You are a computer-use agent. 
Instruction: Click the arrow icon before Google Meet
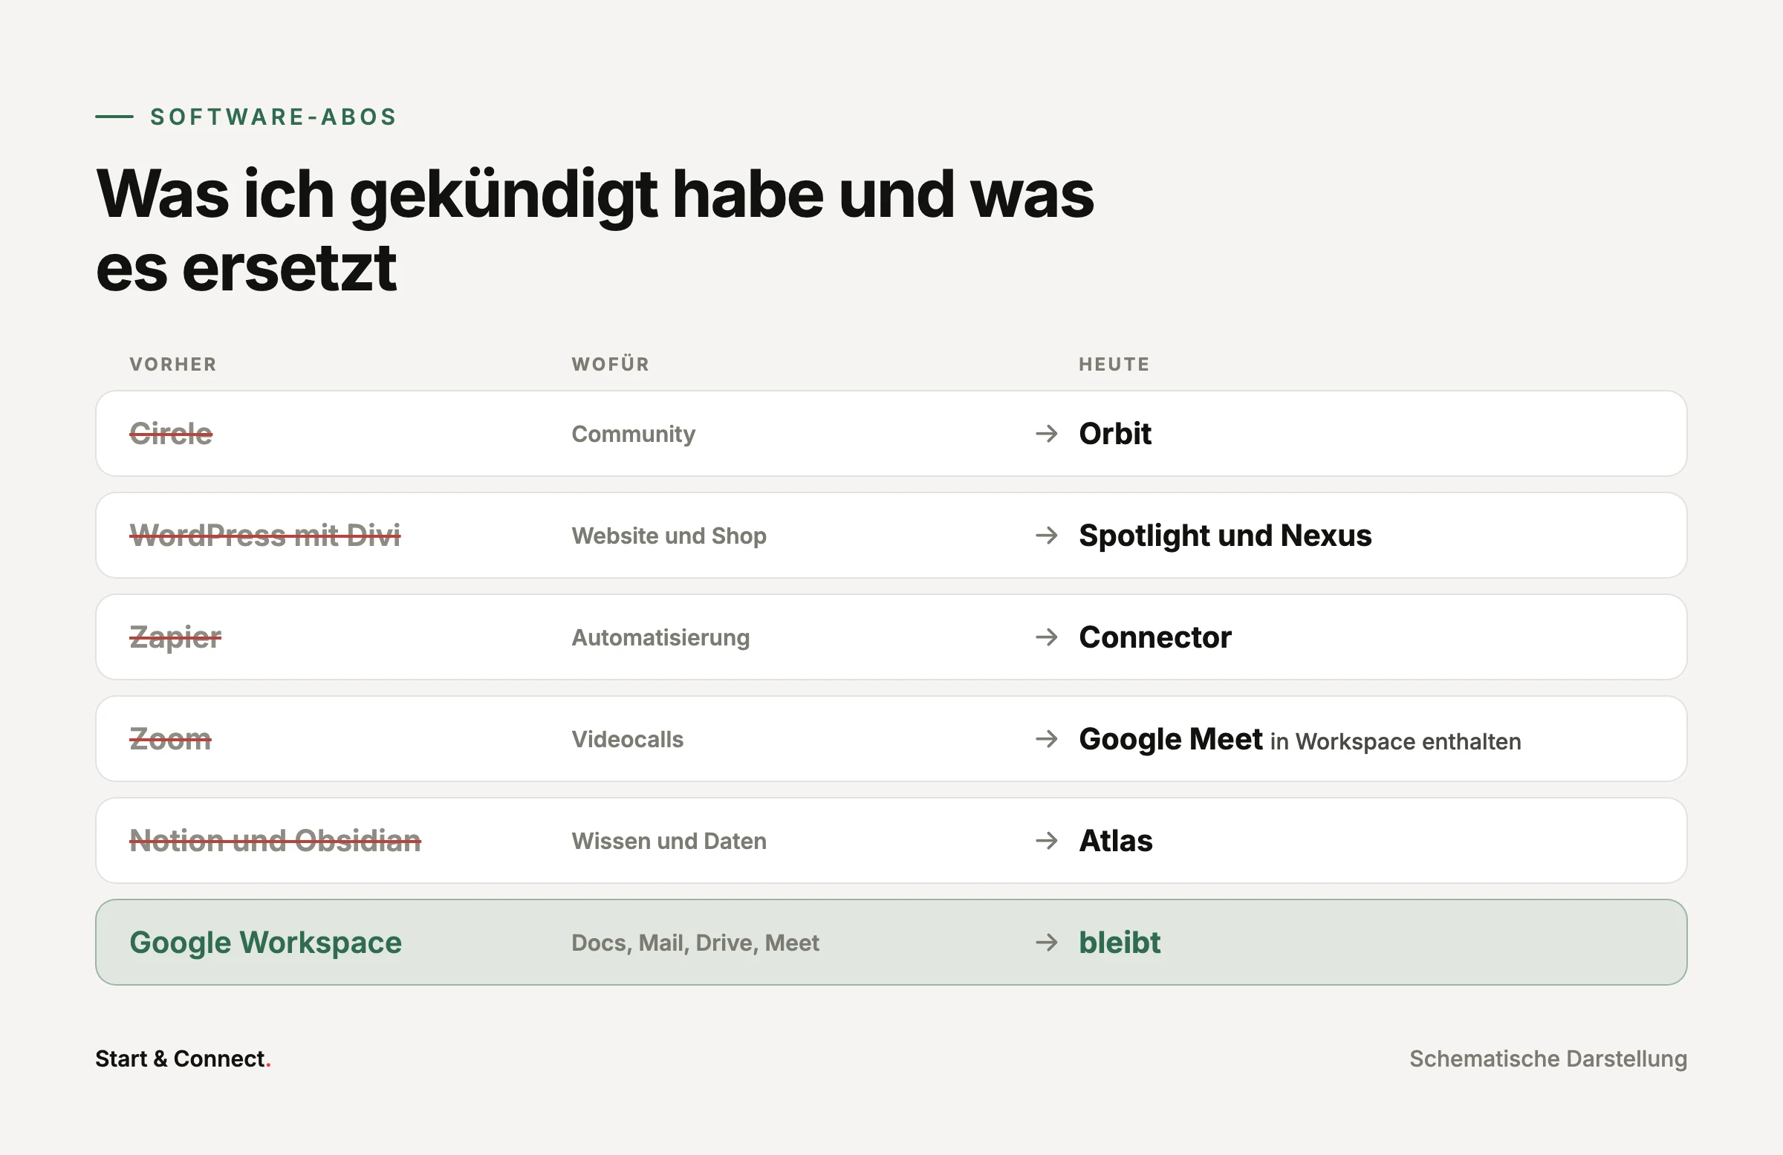tap(1046, 739)
